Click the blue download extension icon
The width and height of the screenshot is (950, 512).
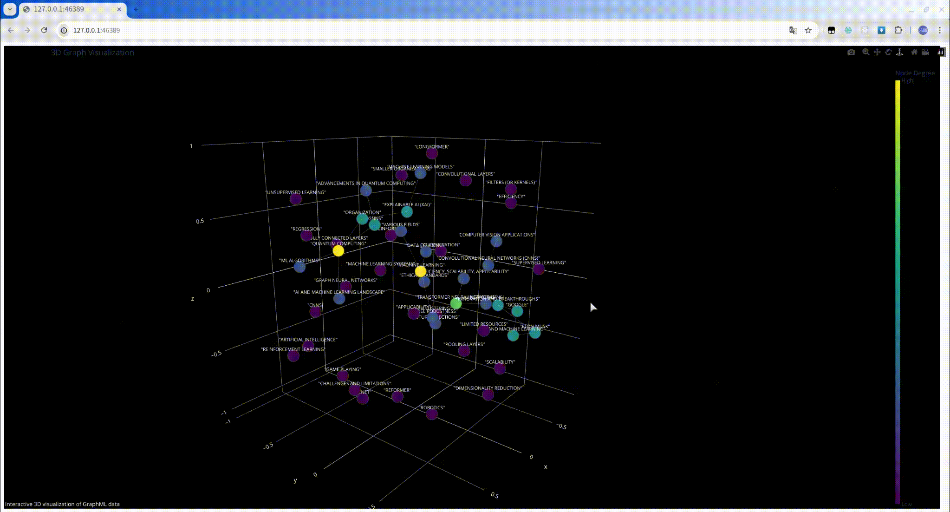(881, 30)
